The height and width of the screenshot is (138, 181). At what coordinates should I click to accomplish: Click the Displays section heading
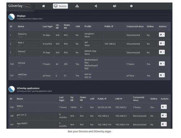[21, 16]
